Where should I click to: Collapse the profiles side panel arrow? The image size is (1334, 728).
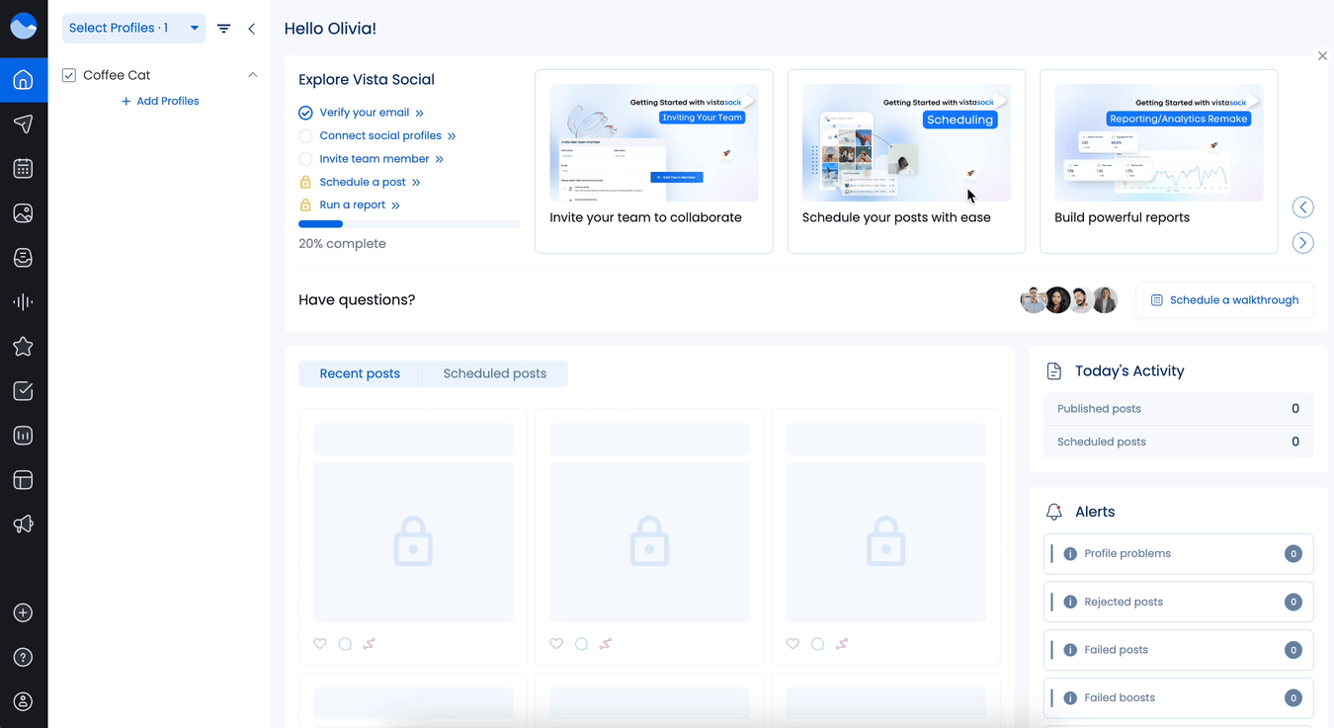coord(252,29)
